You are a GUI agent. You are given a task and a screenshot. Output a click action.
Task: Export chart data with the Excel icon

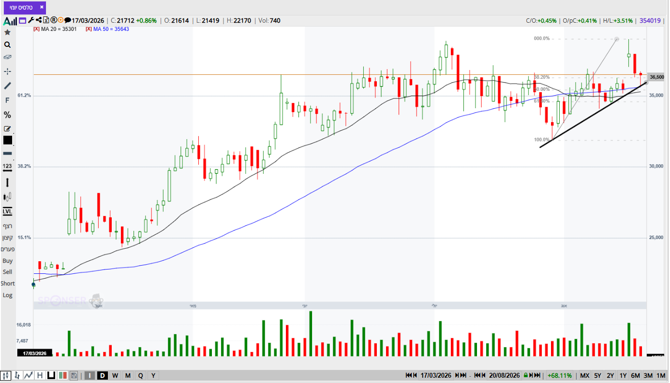tap(46, 20)
